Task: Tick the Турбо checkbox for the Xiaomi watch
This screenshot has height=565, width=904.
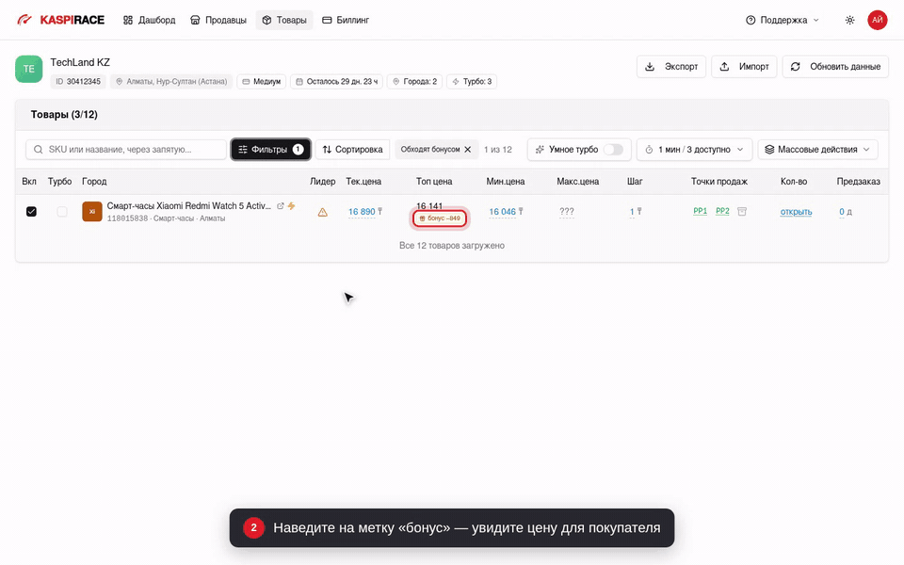Action: (62, 212)
